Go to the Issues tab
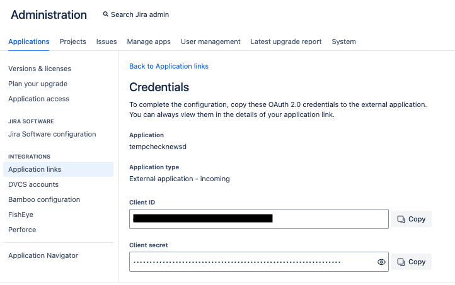The height and width of the screenshot is (285, 455). pos(107,42)
